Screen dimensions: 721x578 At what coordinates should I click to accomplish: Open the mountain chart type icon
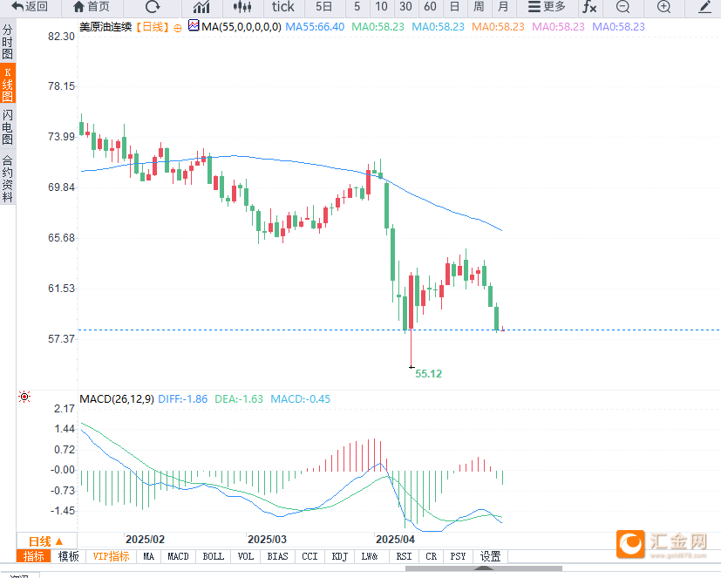(x=201, y=7)
